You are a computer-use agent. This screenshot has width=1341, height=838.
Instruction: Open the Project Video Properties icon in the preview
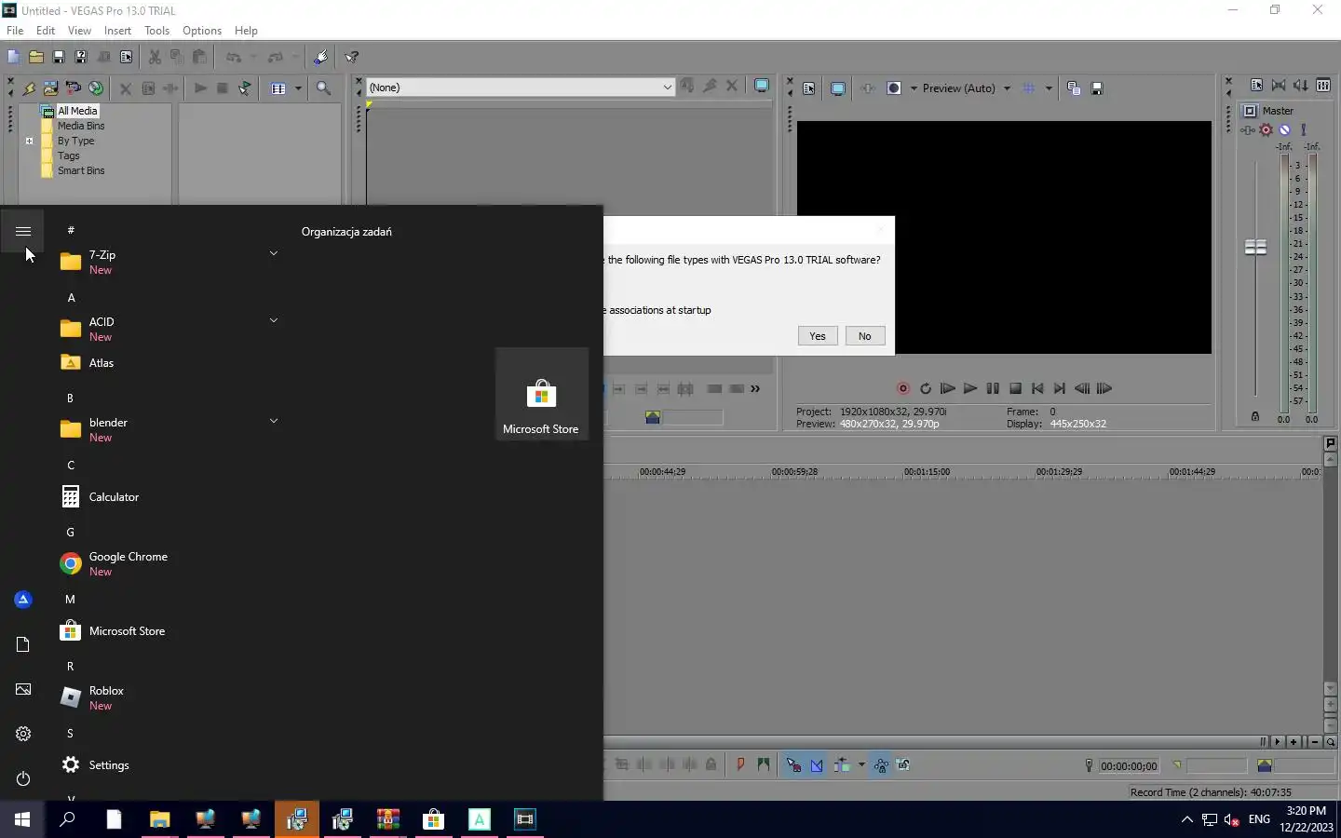click(808, 88)
